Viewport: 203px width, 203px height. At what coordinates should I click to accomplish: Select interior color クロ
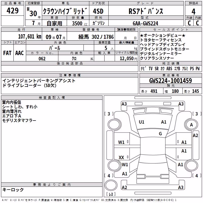[x=74, y=59]
